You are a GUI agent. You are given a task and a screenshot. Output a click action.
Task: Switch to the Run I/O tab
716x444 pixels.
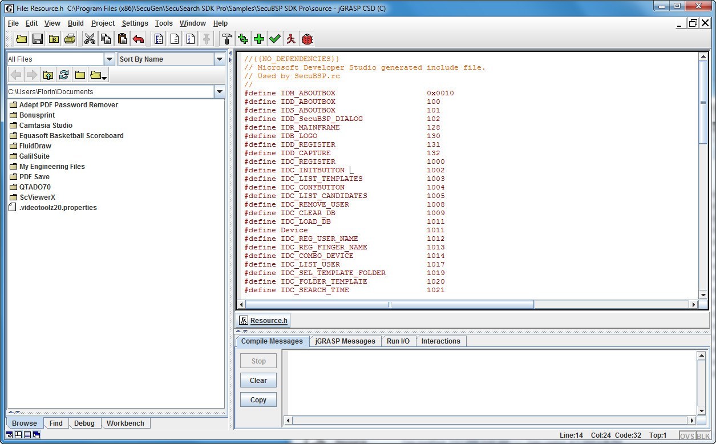pos(398,341)
